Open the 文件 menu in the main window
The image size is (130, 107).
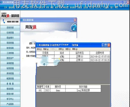click(x=5, y=8)
